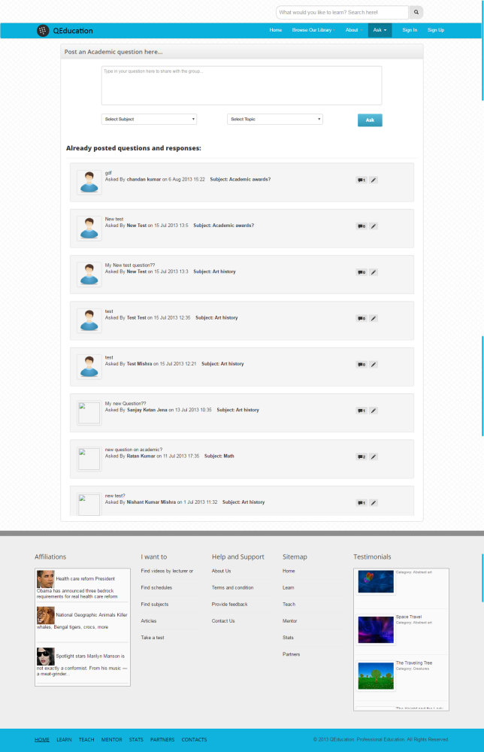Open comments on 'My new Question??'
This screenshot has width=484, height=752.
coord(361,411)
